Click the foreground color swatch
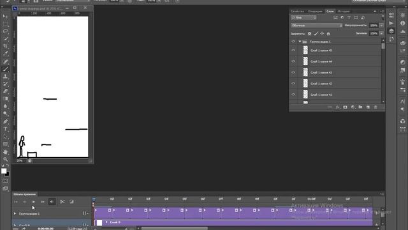The image size is (408, 230). tap(4, 171)
